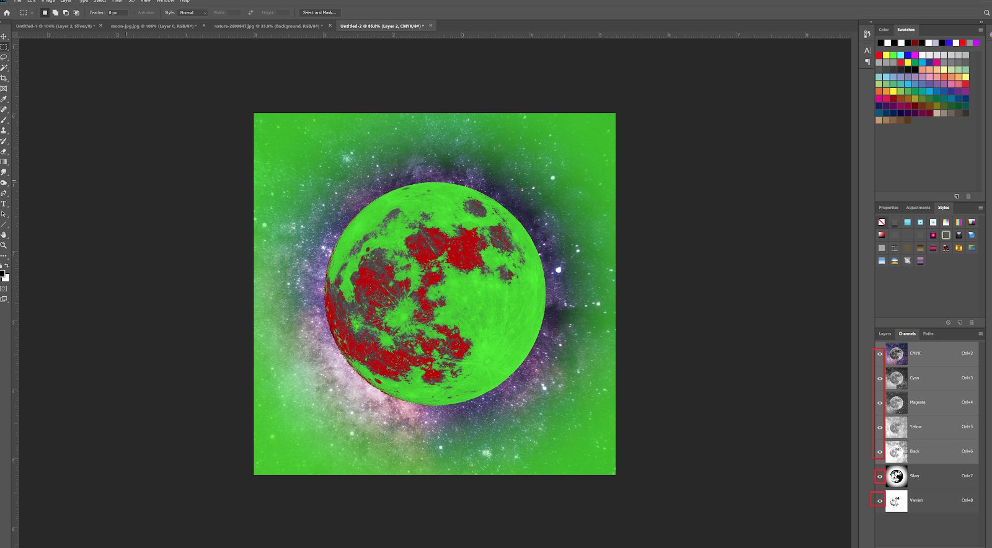Open the Style dropdown set to Normal
Viewport: 992px width, 548px height.
coord(193,12)
